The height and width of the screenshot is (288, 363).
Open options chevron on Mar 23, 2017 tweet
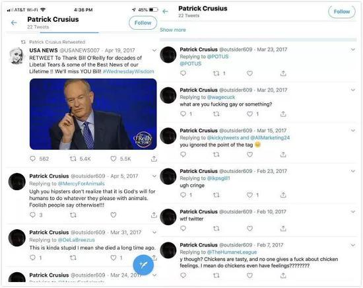tap(353, 50)
